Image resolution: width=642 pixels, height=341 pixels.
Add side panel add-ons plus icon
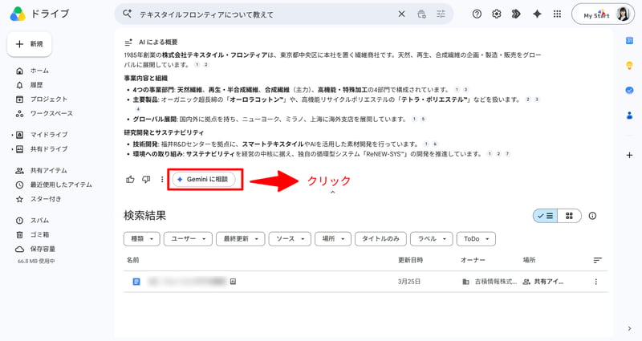[x=629, y=155]
